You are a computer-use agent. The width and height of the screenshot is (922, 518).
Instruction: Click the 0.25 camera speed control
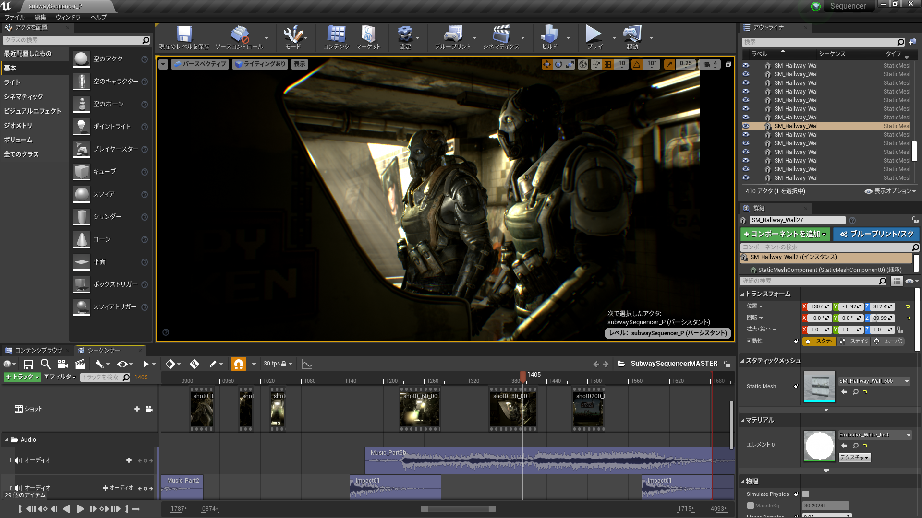[685, 64]
